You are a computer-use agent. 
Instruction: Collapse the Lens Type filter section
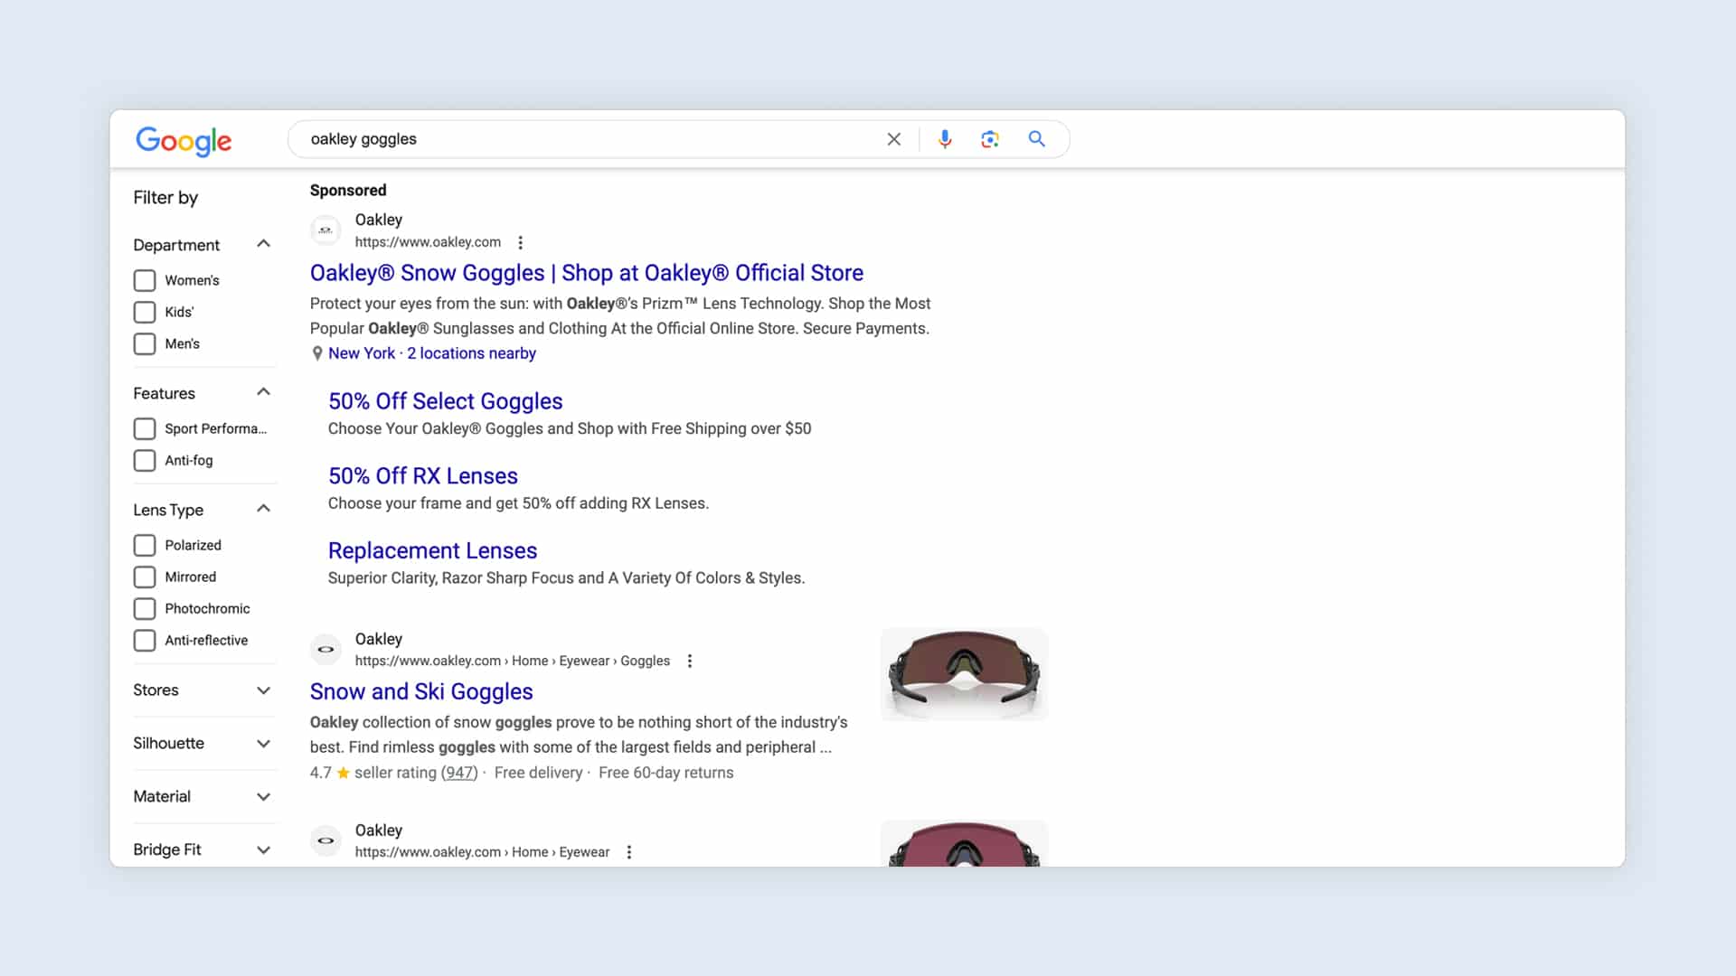pyautogui.click(x=263, y=509)
